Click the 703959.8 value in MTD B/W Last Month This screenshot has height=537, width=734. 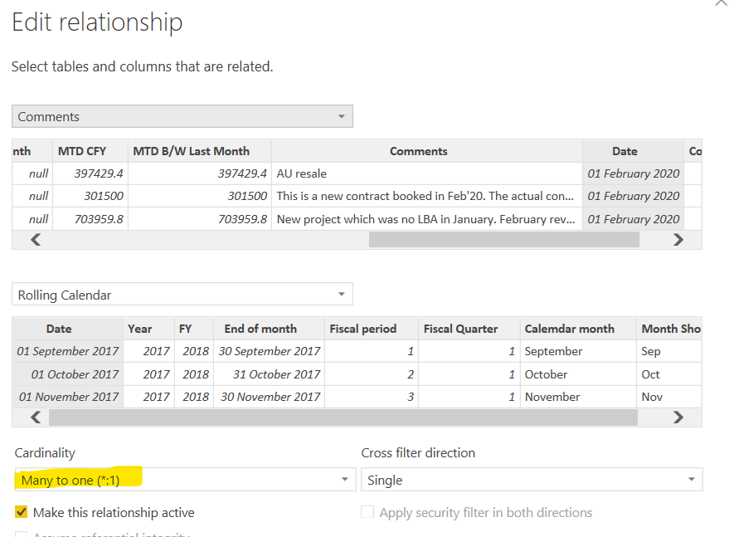point(200,219)
